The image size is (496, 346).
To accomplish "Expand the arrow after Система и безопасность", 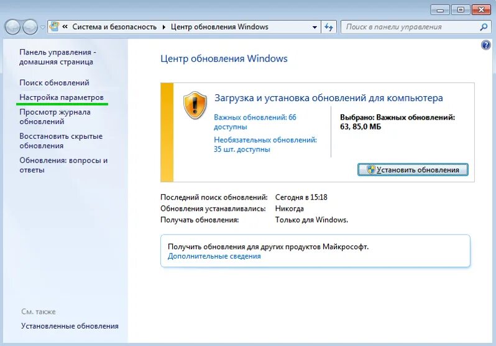I will [x=164, y=27].
